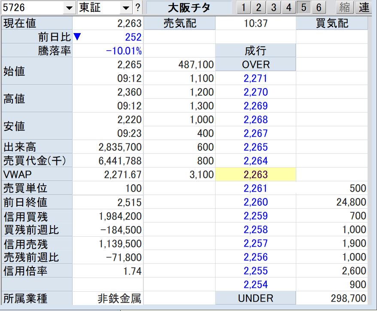Image resolution: width=377 pixels, height=311 pixels.
Task: Click the question mark help icon
Action: (137, 7)
